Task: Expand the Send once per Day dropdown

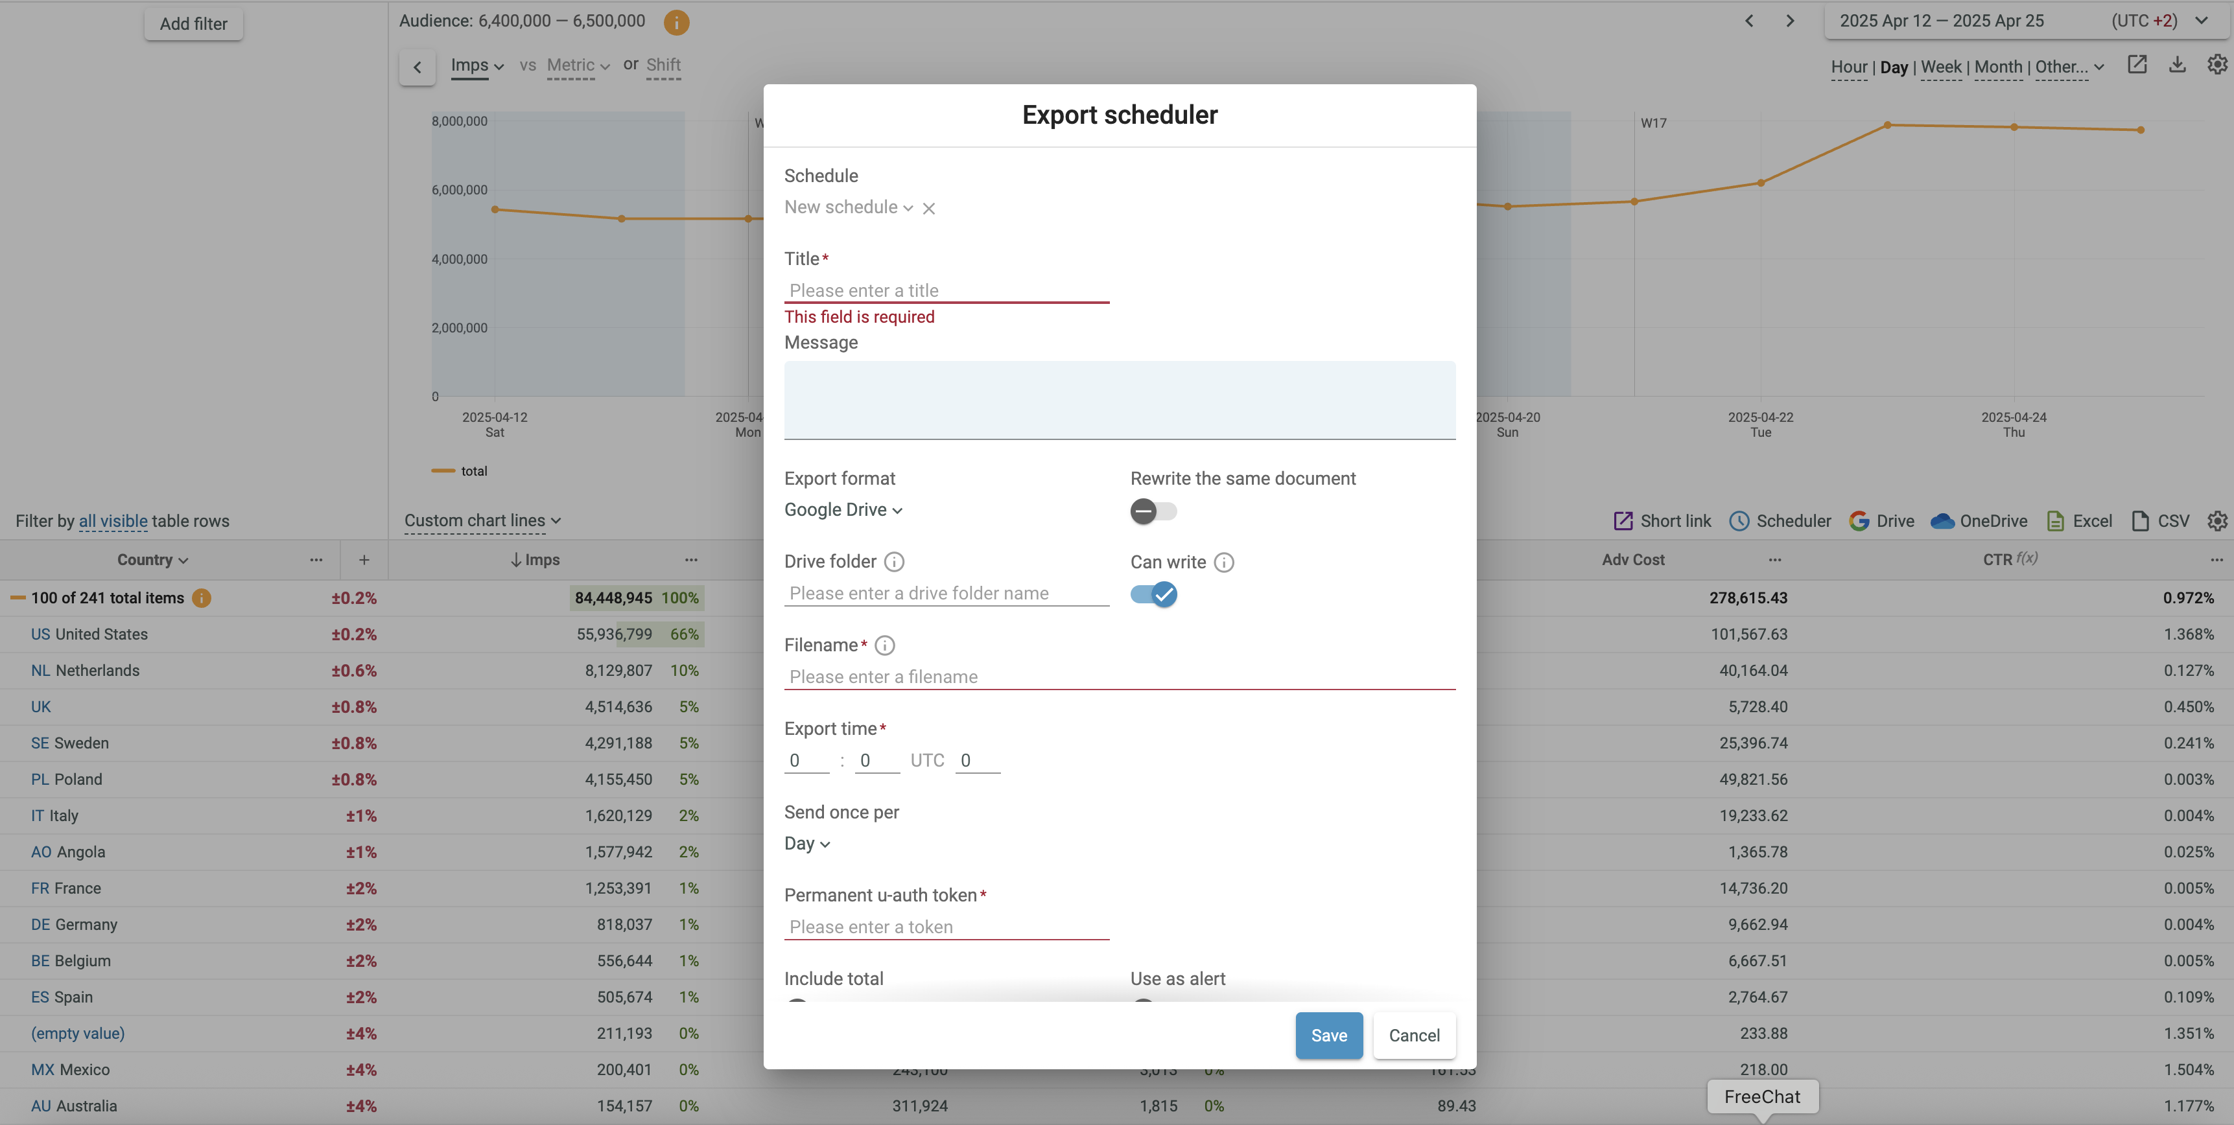Action: tap(806, 843)
